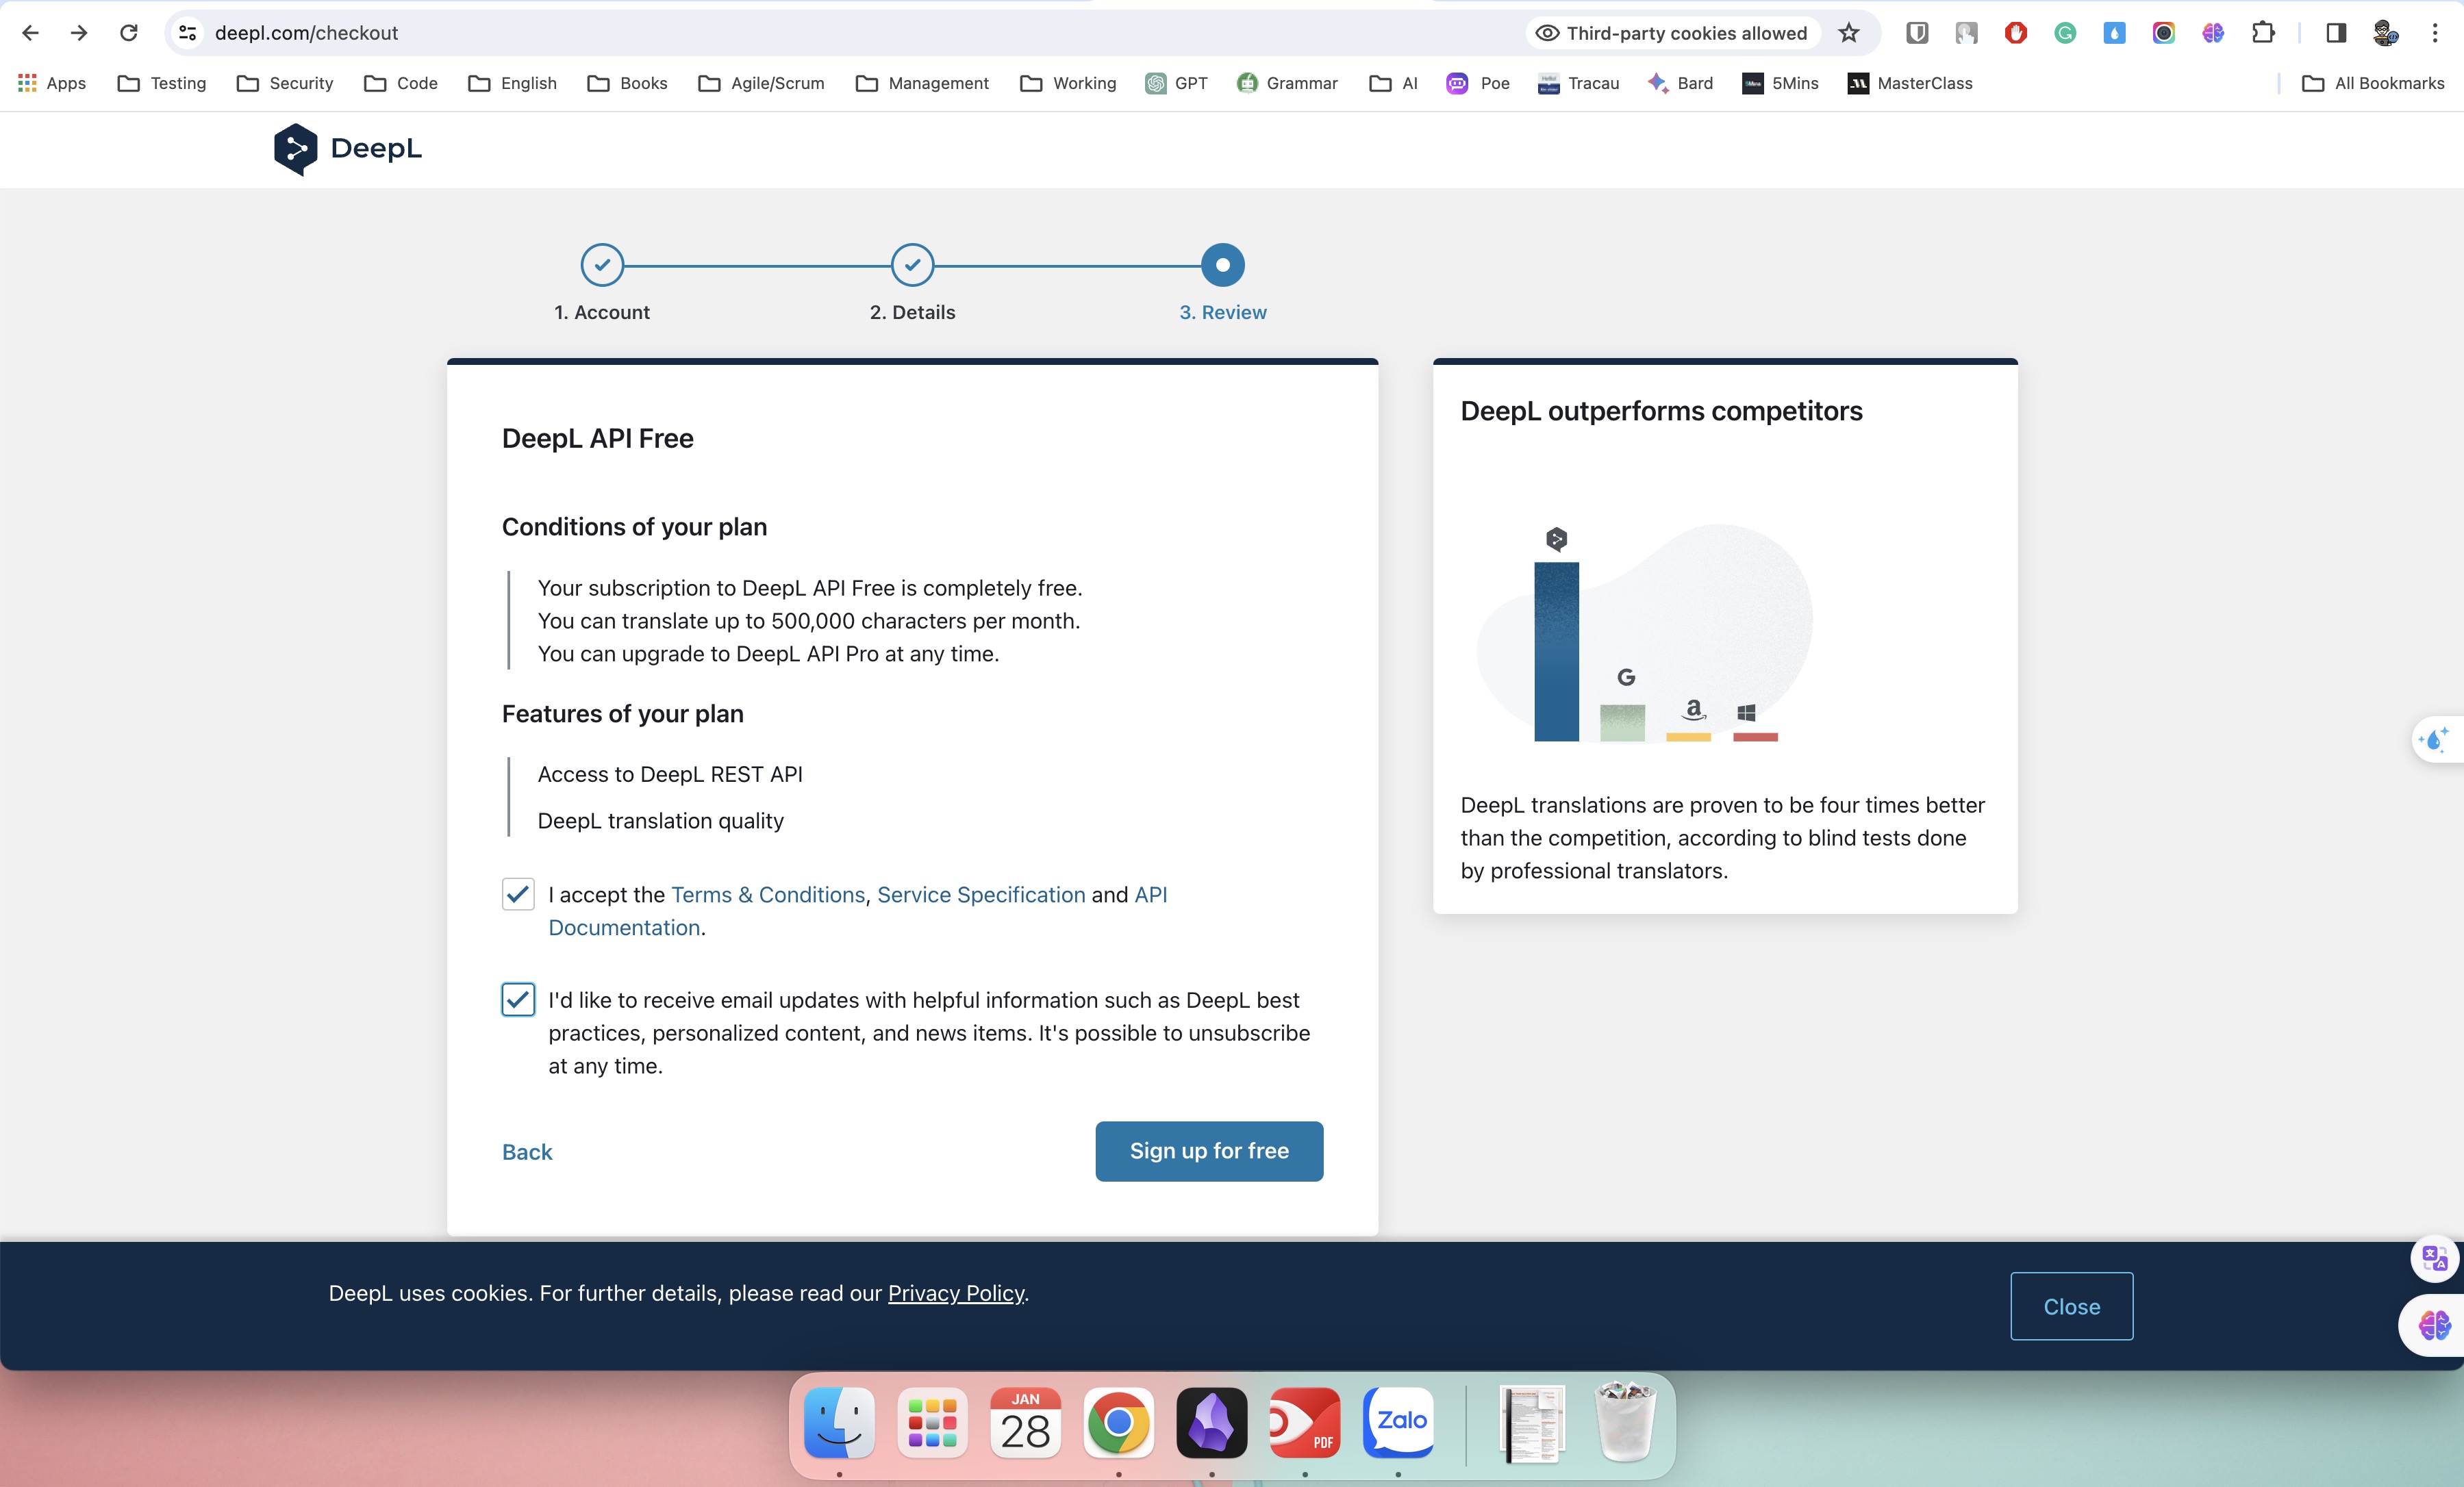The width and height of the screenshot is (2464, 1487).
Task: Open Working bookmarks folder
Action: point(1068,83)
